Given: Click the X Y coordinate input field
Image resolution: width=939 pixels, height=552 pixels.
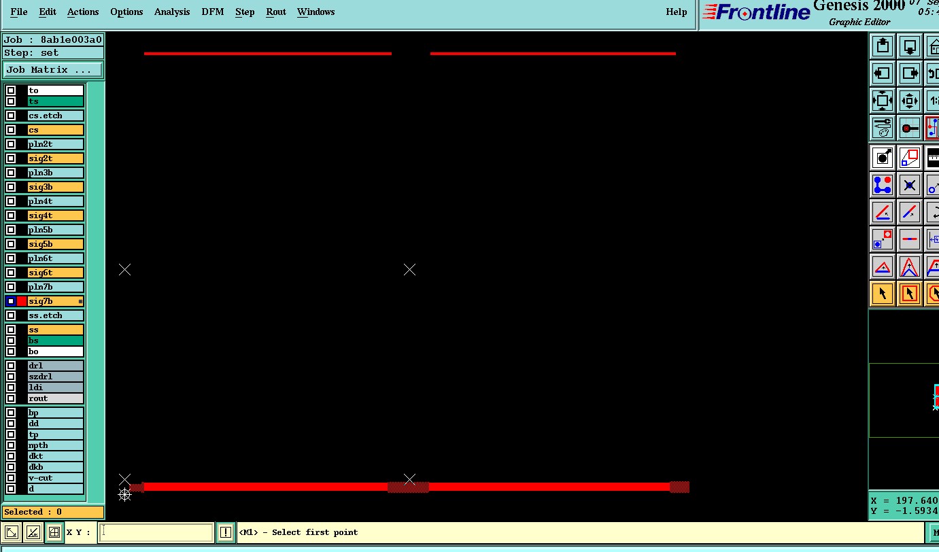Looking at the screenshot, I should [156, 532].
